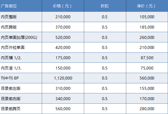Select the 广告版位 header cell

(21, 6)
